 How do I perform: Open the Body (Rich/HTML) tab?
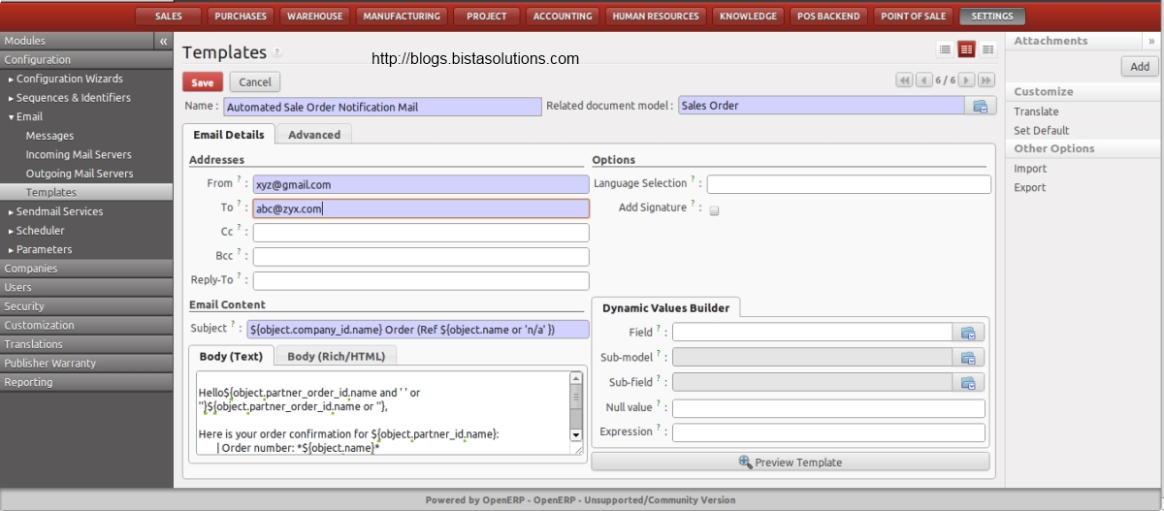tap(336, 356)
